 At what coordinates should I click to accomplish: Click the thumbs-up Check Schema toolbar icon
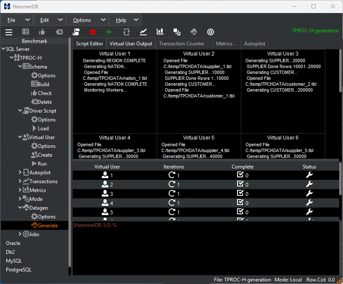42,32
